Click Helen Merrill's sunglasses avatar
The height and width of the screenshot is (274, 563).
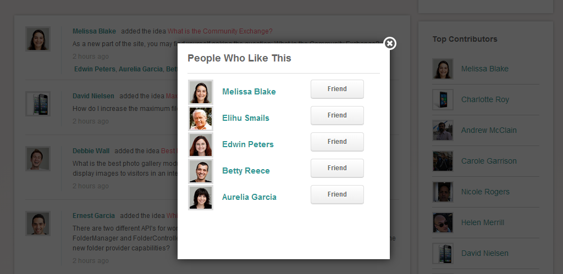click(x=443, y=223)
